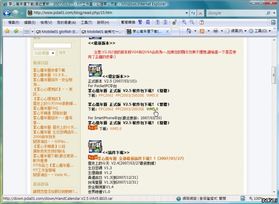Open the recent pages dropdown beside Forward

[22, 14]
